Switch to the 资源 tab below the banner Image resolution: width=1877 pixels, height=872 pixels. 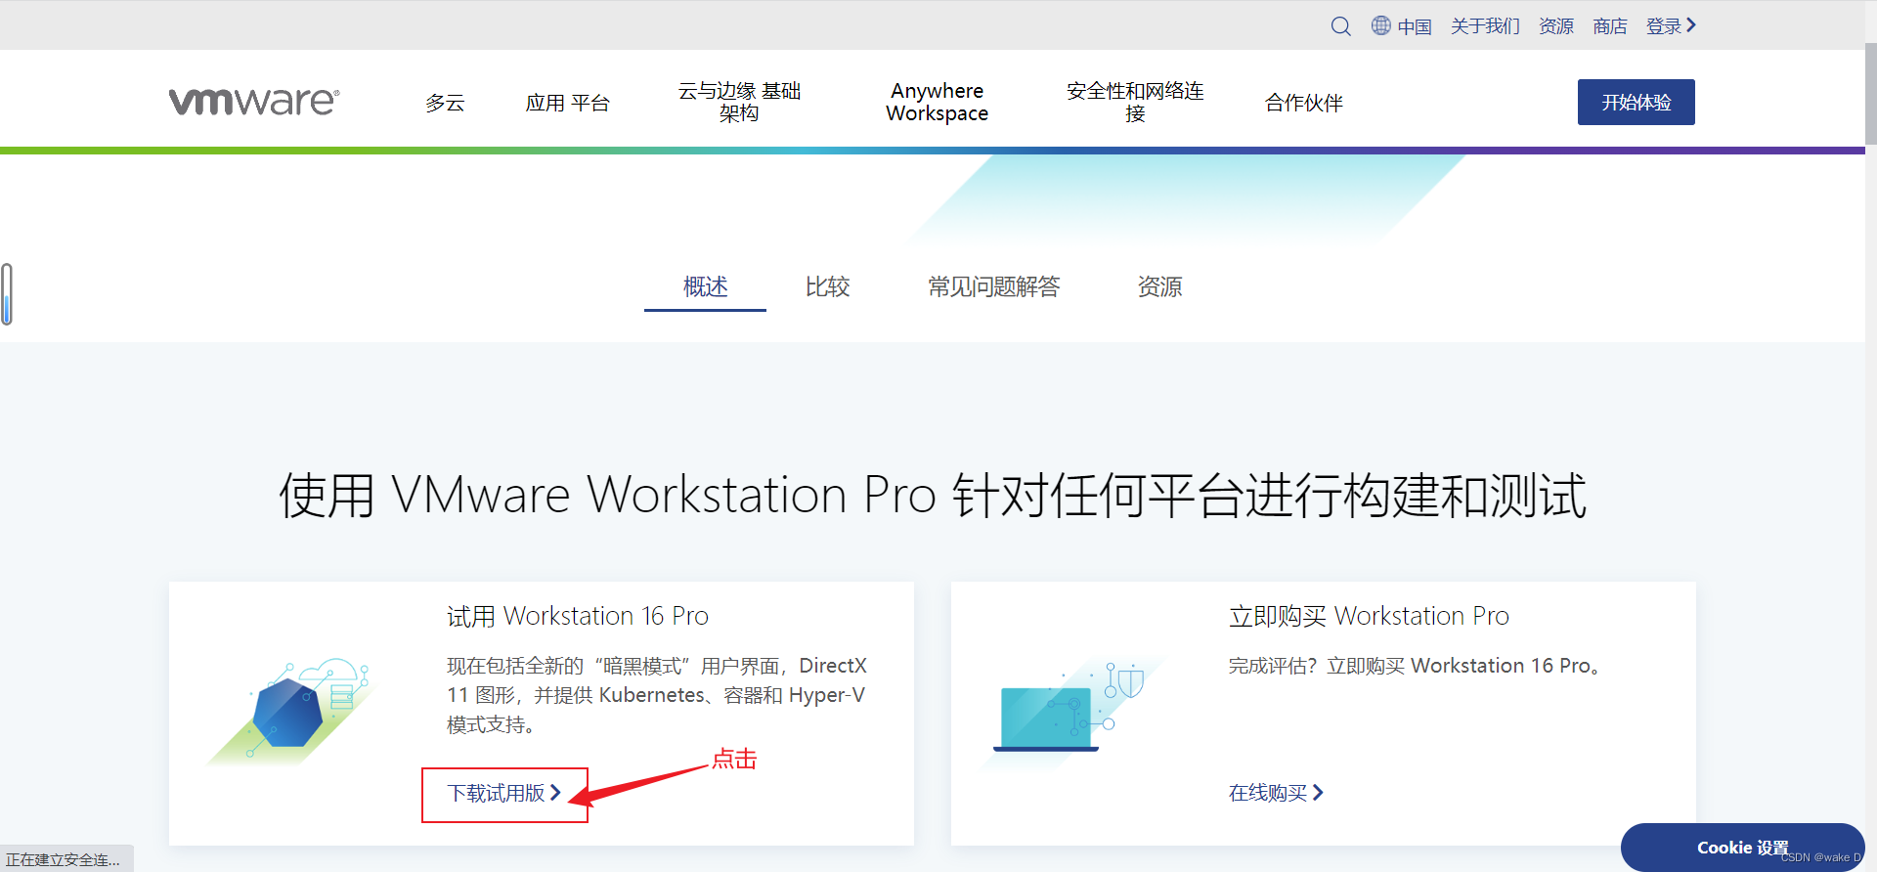click(1159, 286)
